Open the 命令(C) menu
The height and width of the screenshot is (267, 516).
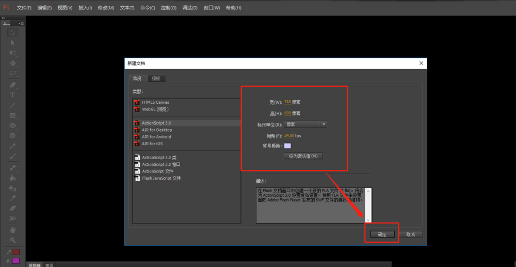coord(148,8)
